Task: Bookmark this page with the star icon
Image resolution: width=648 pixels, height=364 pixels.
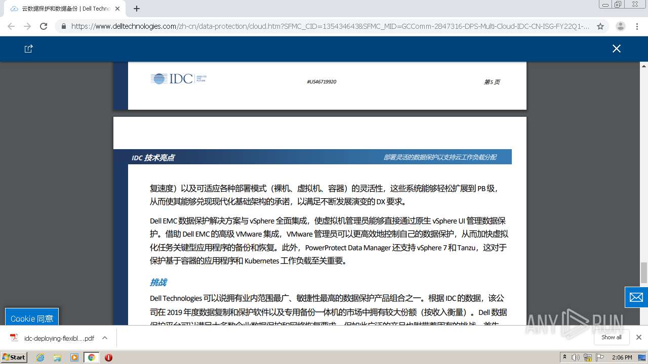Action: (x=600, y=26)
